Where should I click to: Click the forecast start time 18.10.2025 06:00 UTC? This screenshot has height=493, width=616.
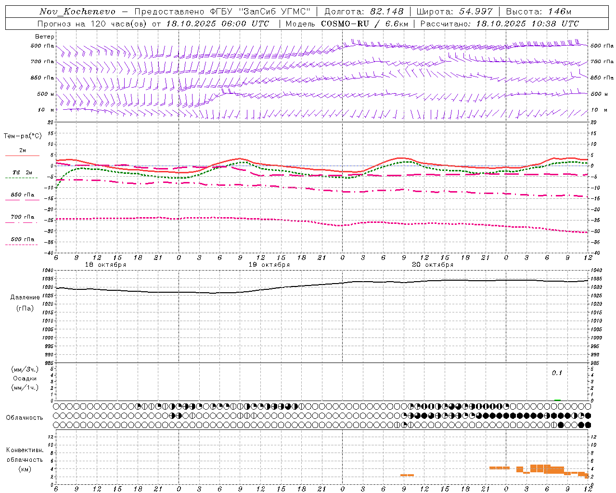coord(218,24)
